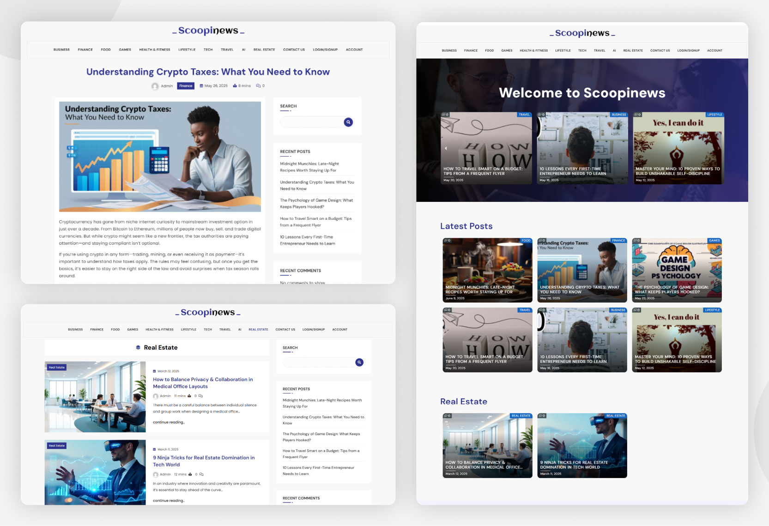
Task: Click the calendar icon beside March 11, 2025 in the post list
Action: 155,449
